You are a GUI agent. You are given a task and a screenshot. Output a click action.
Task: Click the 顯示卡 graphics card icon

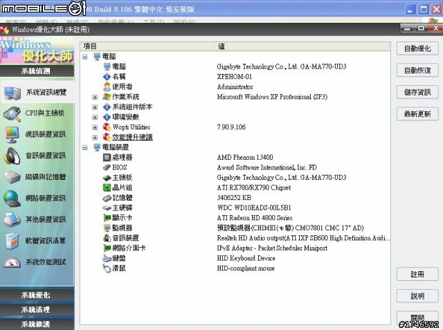tap(107, 218)
